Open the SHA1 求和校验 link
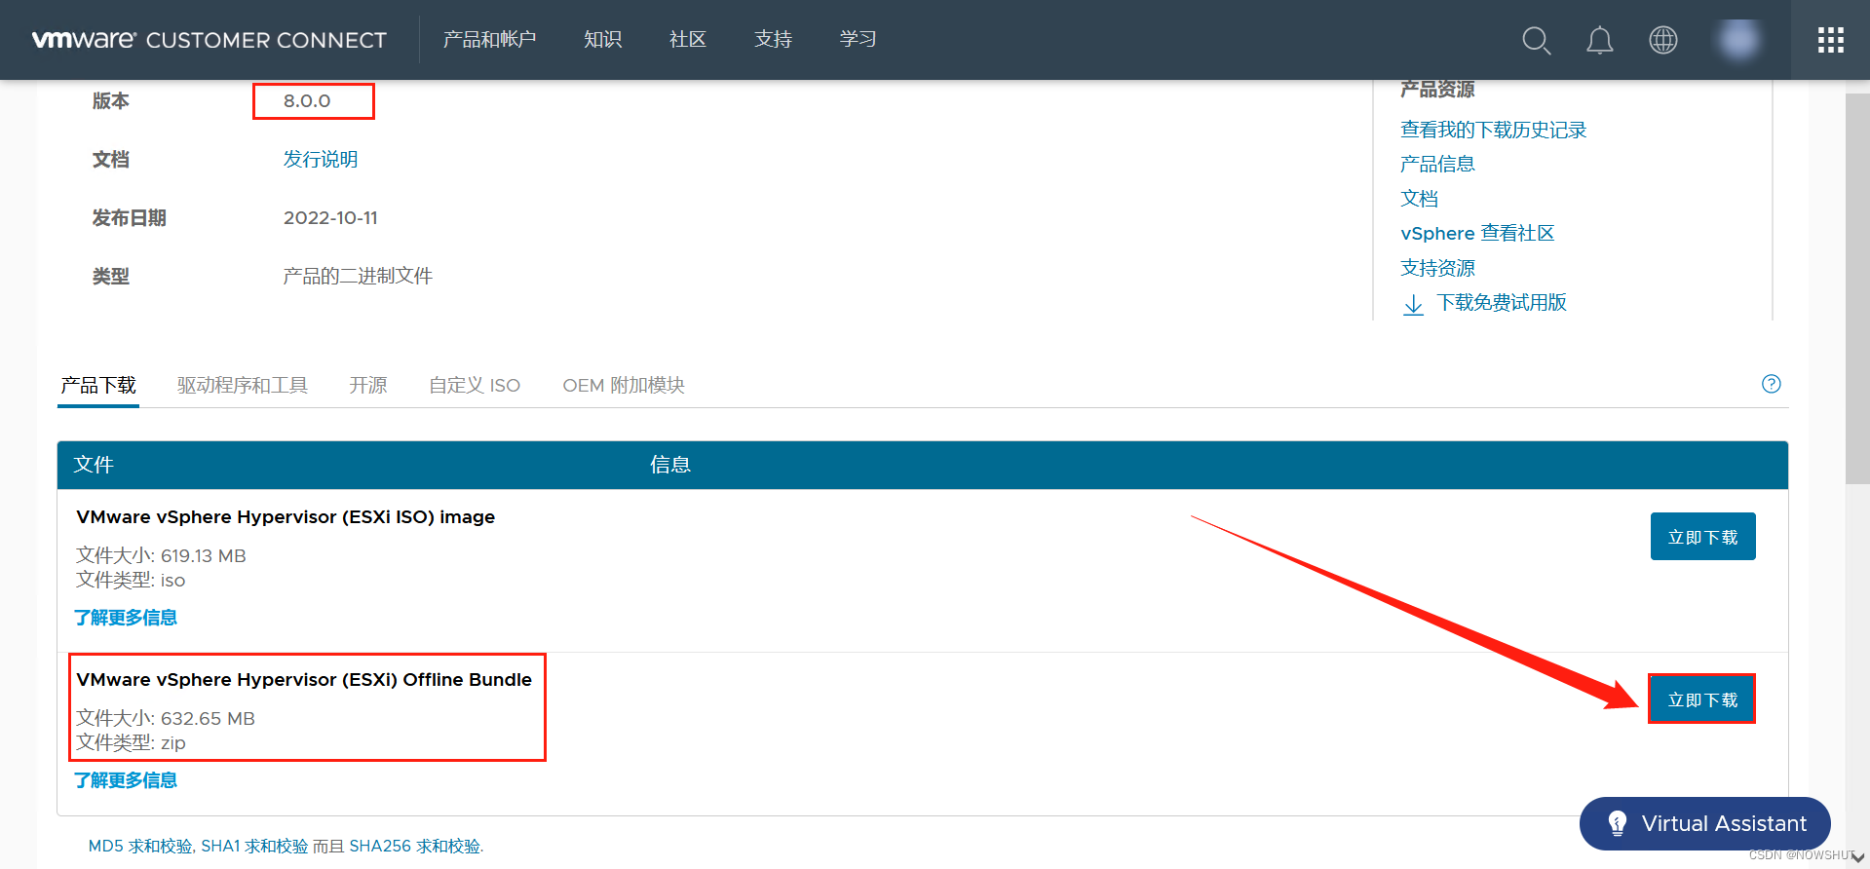The height and width of the screenshot is (869, 1870). click(254, 846)
